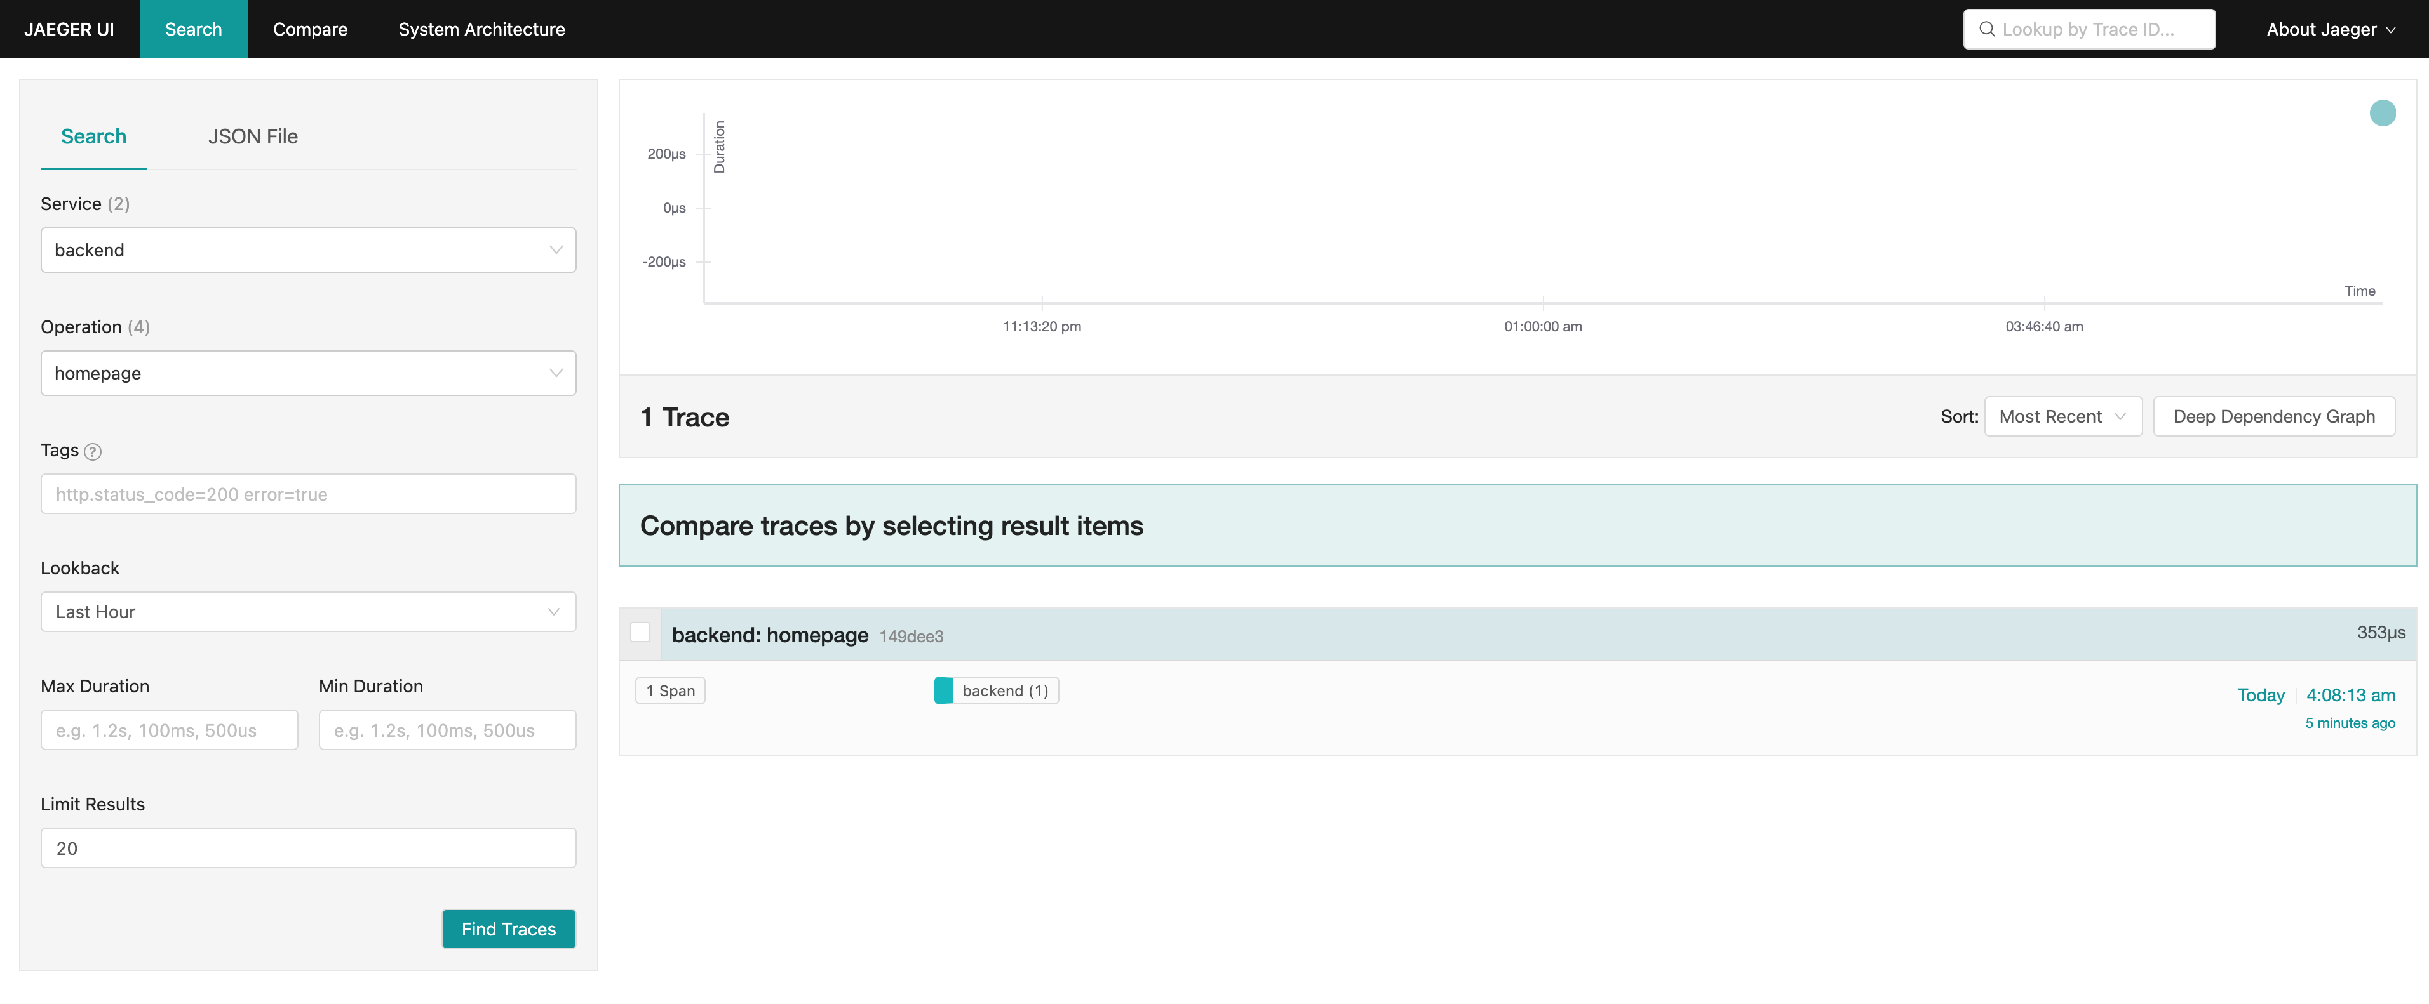Open the Deep Dependency Graph
The image size is (2429, 1004).
click(2273, 417)
